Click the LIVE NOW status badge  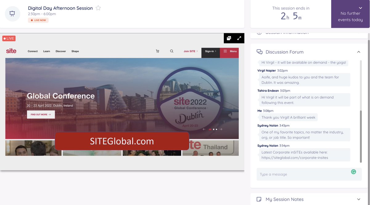[x=38, y=20]
